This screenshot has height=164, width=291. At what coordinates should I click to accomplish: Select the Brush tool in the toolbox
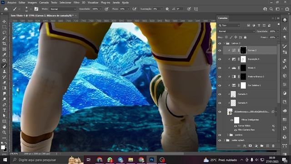[x=4, y=66]
